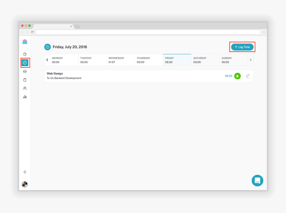Viewport: 286px width, 213px height.
Task: Open the user profile avatar
Action: pos(25,184)
